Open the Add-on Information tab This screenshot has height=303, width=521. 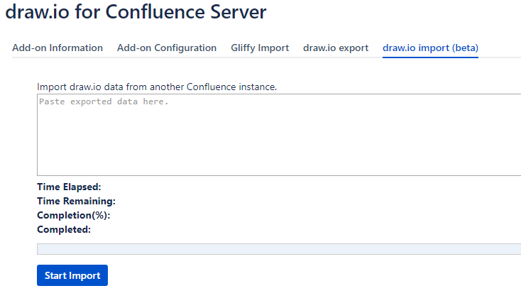tap(57, 48)
